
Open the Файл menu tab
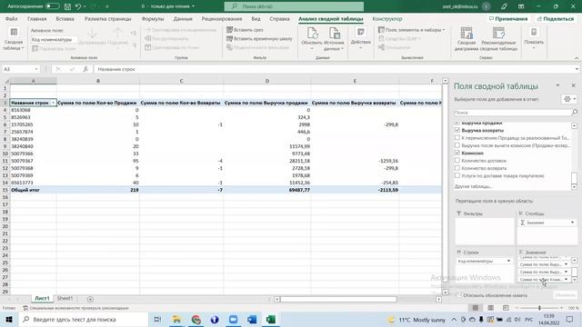coord(11,18)
